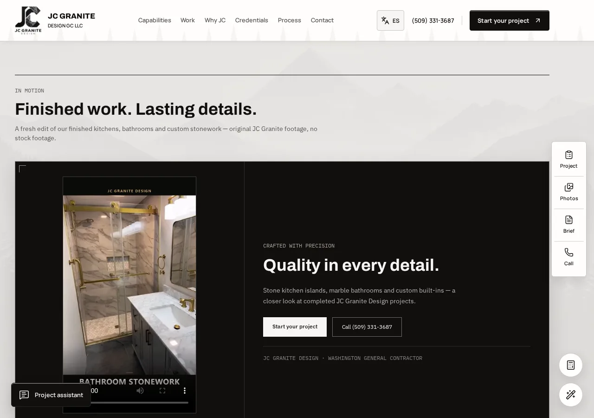Click the "Finished work. Lasting details." heading
The width and height of the screenshot is (594, 418).
pos(136,109)
